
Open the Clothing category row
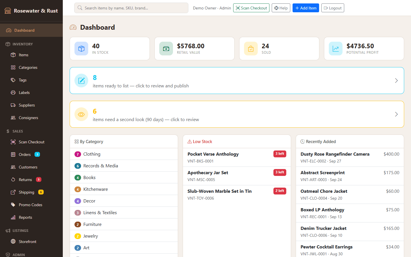tap(124, 154)
